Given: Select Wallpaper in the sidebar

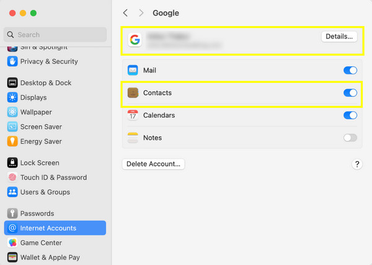Looking at the screenshot, I should (x=36, y=112).
